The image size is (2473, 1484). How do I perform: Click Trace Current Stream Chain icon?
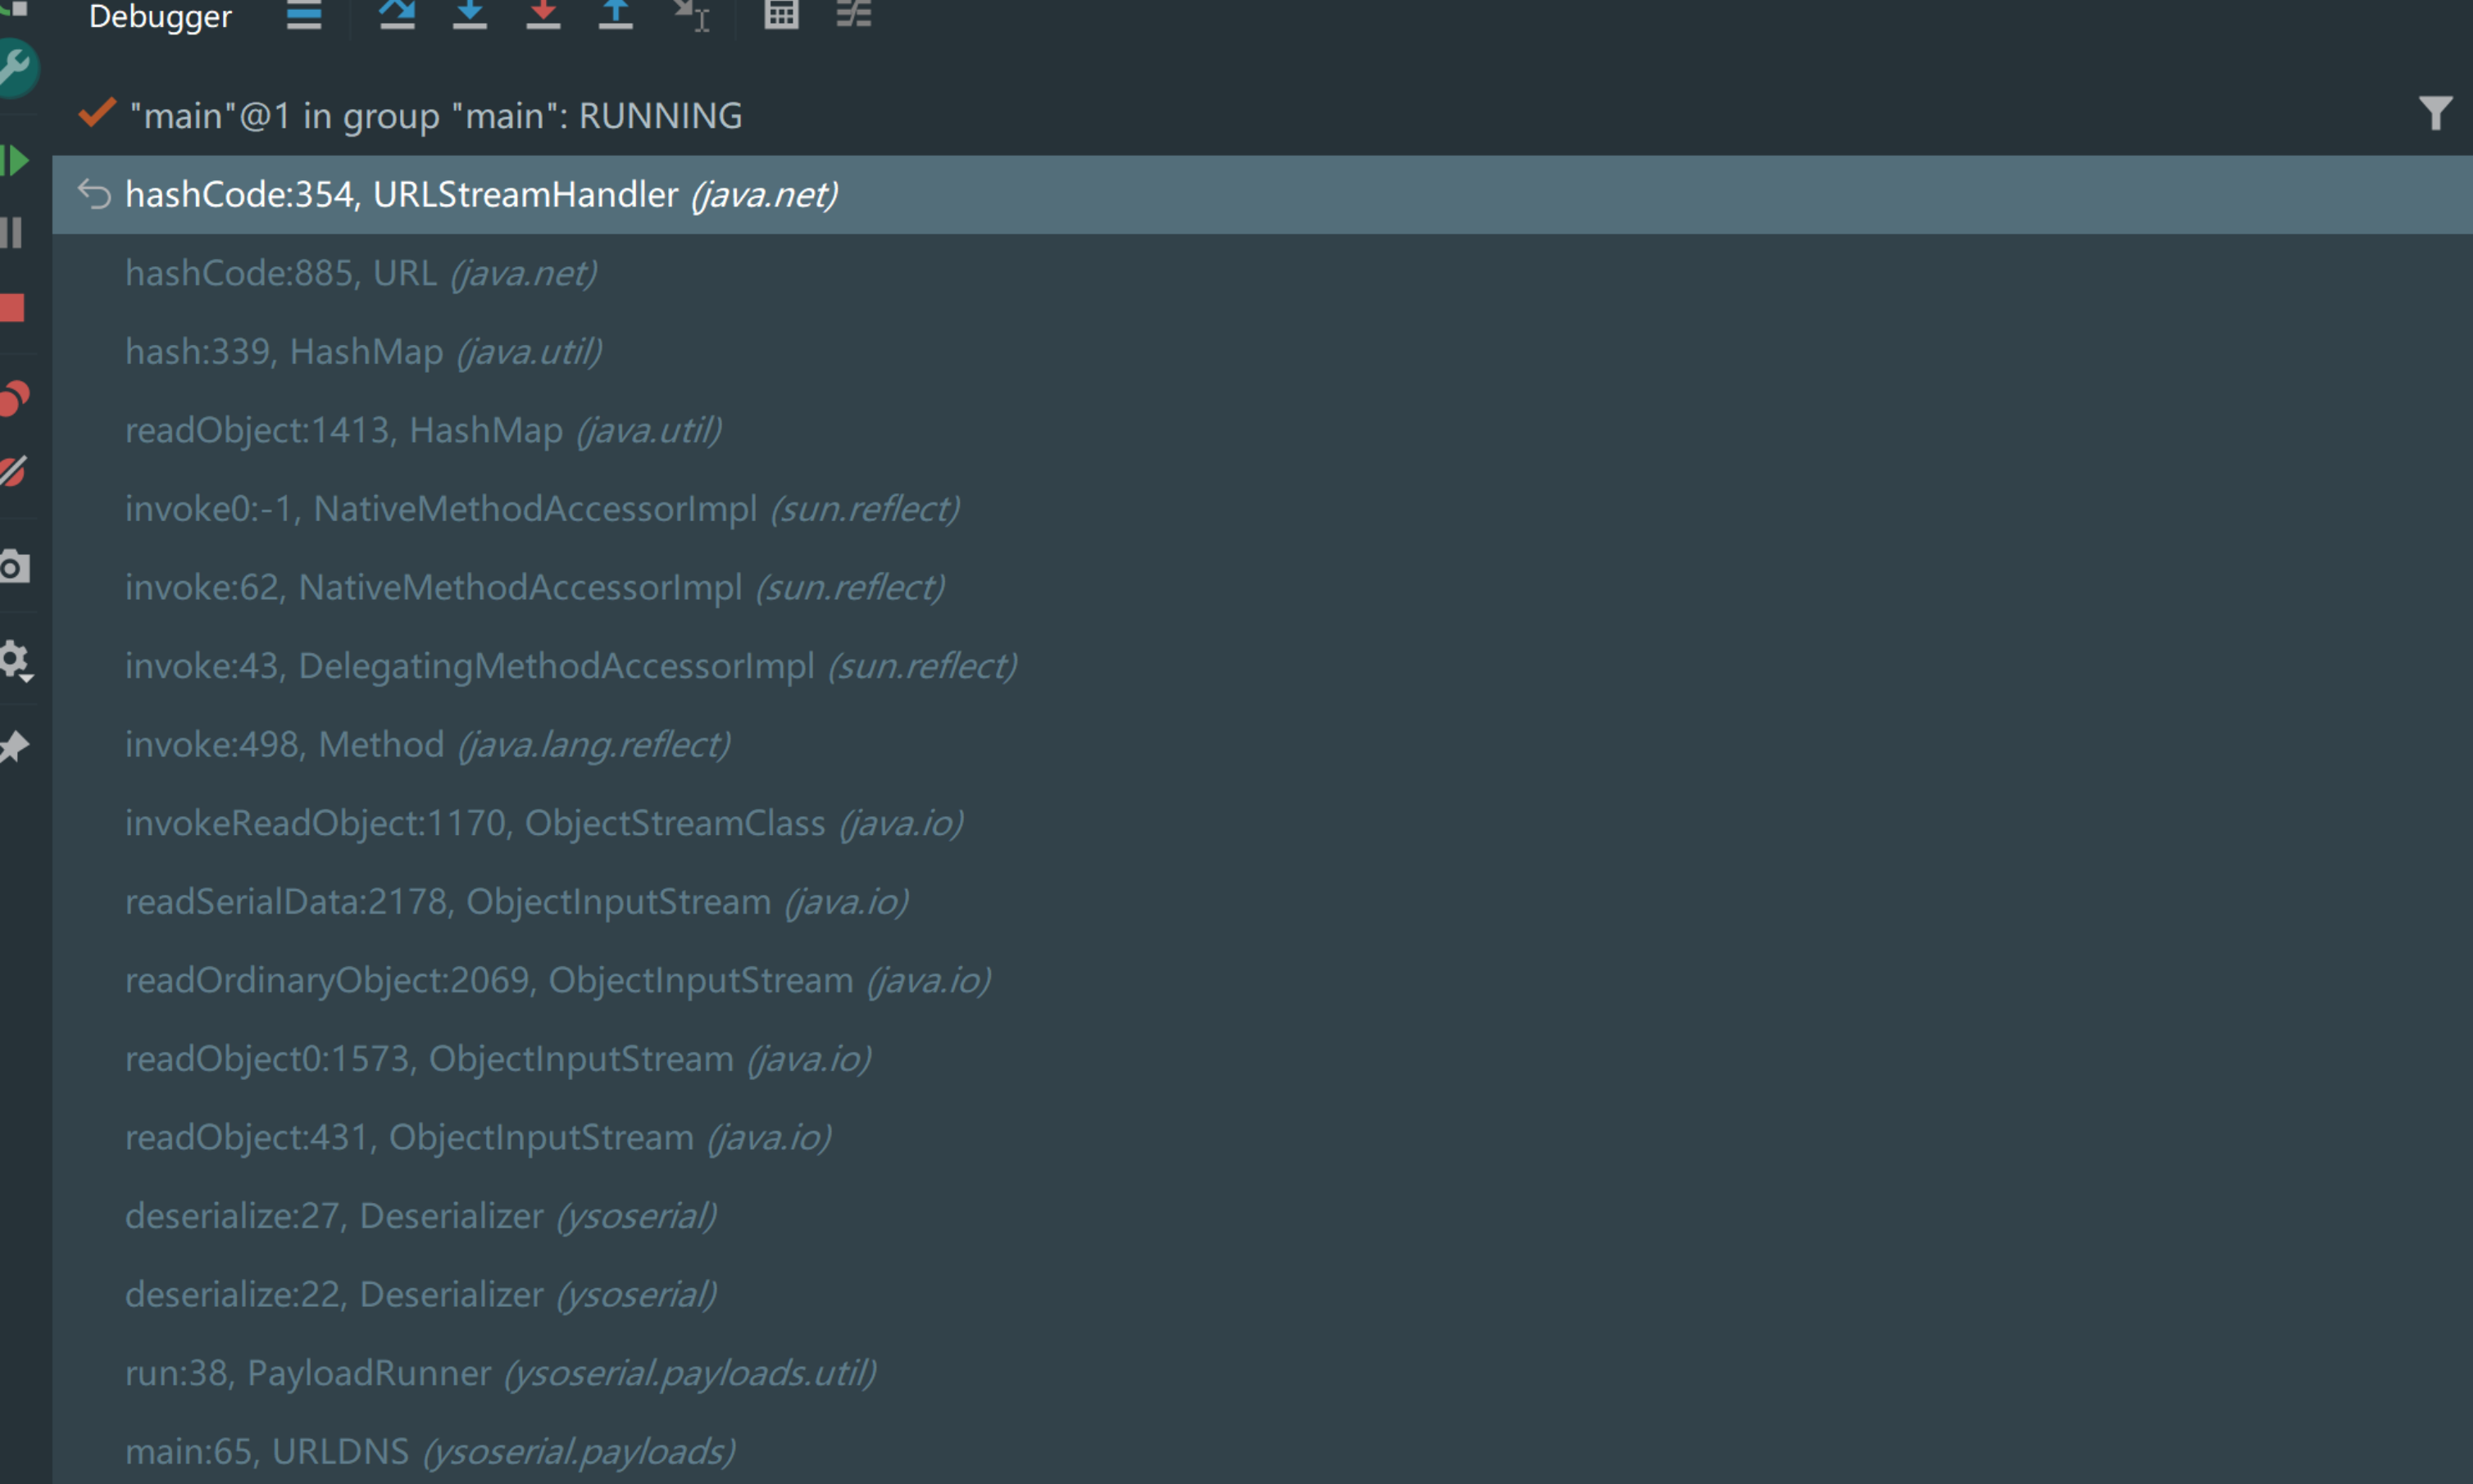853,14
